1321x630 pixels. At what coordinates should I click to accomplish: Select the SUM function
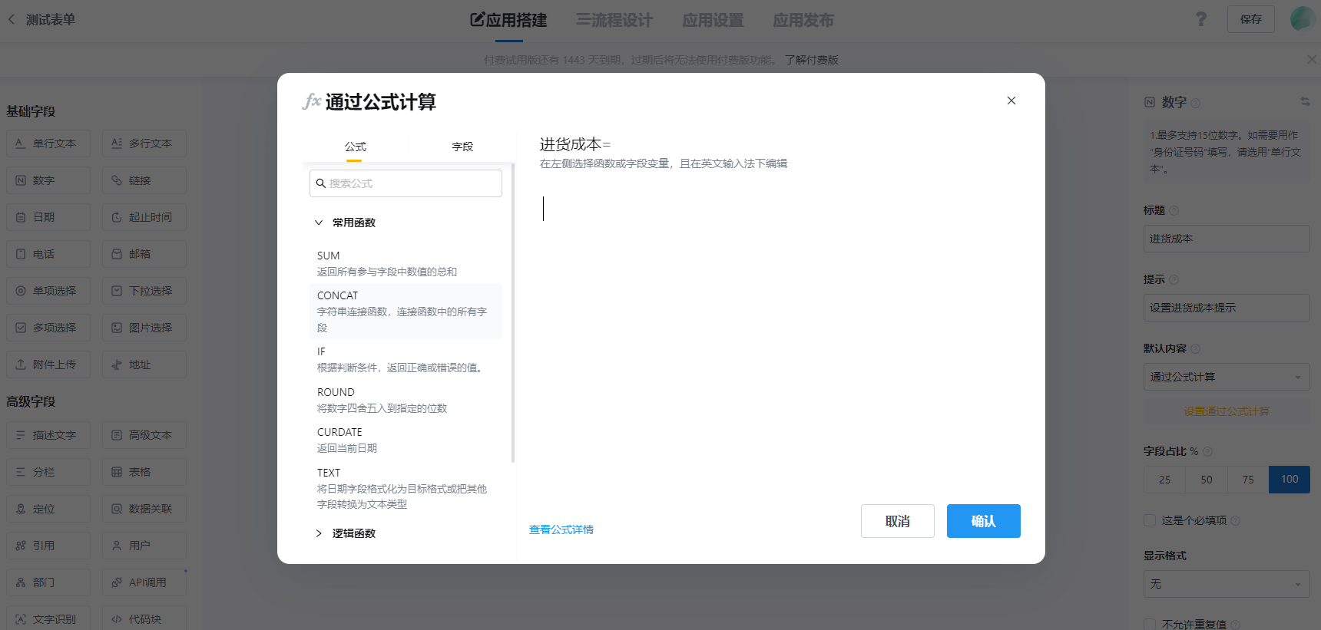[406, 263]
